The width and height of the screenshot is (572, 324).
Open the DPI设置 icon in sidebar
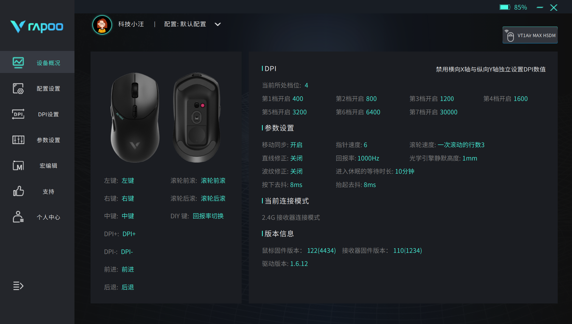[18, 114]
